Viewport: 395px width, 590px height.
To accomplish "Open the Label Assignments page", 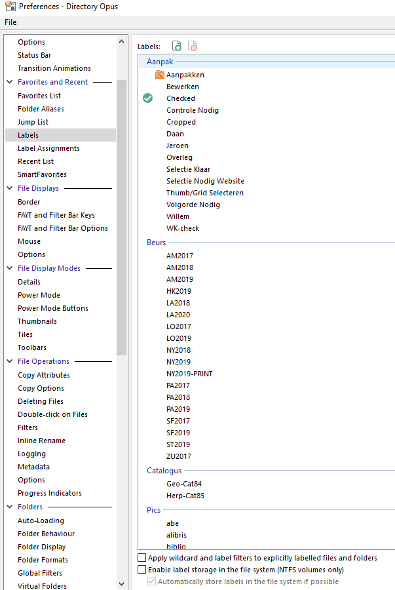I will coord(49,148).
